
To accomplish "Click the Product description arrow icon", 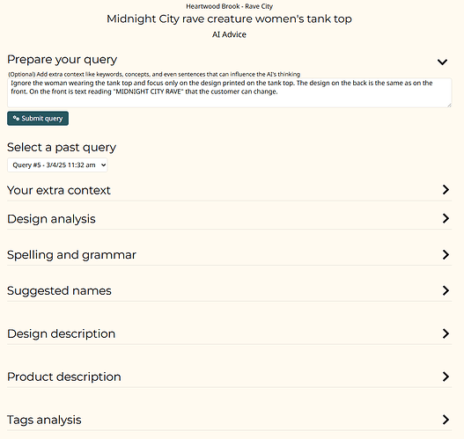I will (446, 377).
